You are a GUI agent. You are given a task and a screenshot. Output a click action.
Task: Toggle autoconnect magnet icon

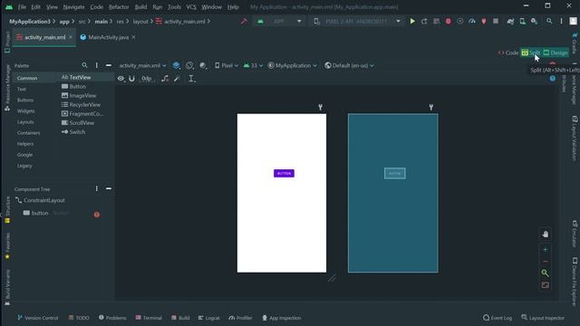(x=131, y=79)
